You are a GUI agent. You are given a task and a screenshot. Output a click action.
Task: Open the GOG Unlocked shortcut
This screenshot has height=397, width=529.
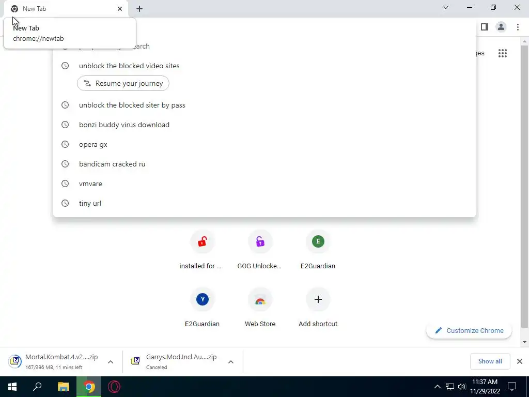[x=260, y=250]
